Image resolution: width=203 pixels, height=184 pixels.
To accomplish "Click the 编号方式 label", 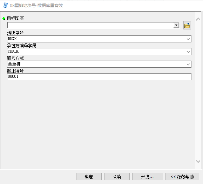I will 15,58.
